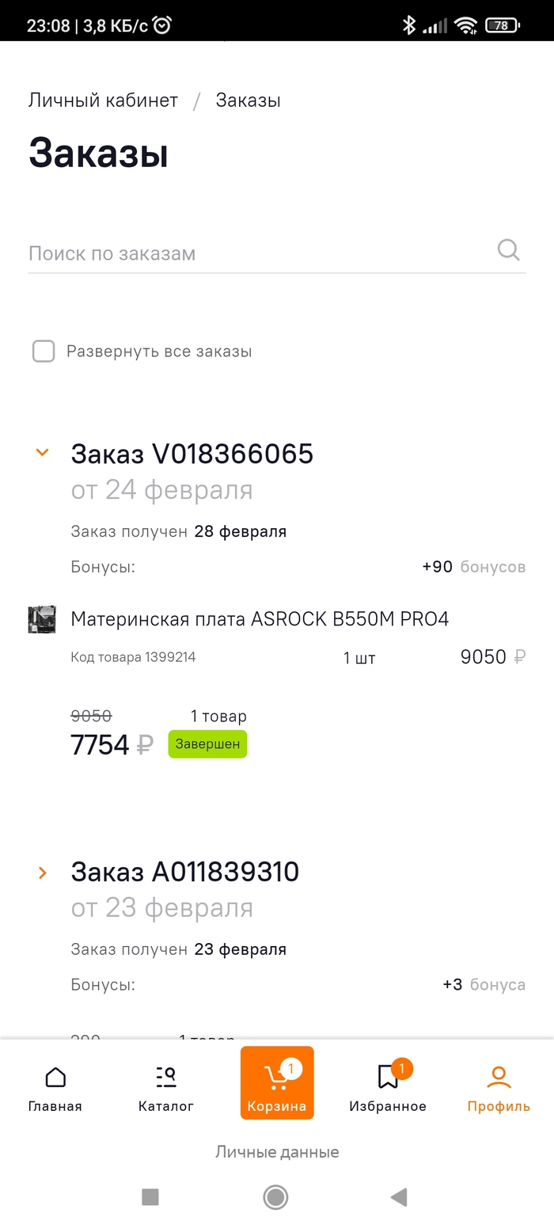The width and height of the screenshot is (554, 1232).
Task: Focus the Поиск по заказам search field
Action: click(253, 253)
